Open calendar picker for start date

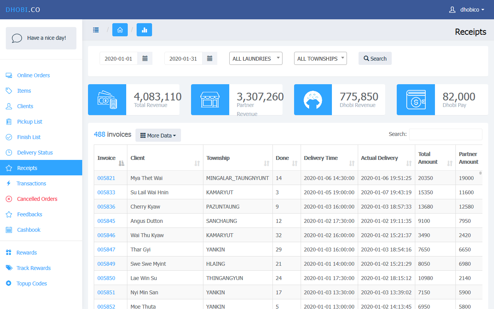pyautogui.click(x=145, y=59)
